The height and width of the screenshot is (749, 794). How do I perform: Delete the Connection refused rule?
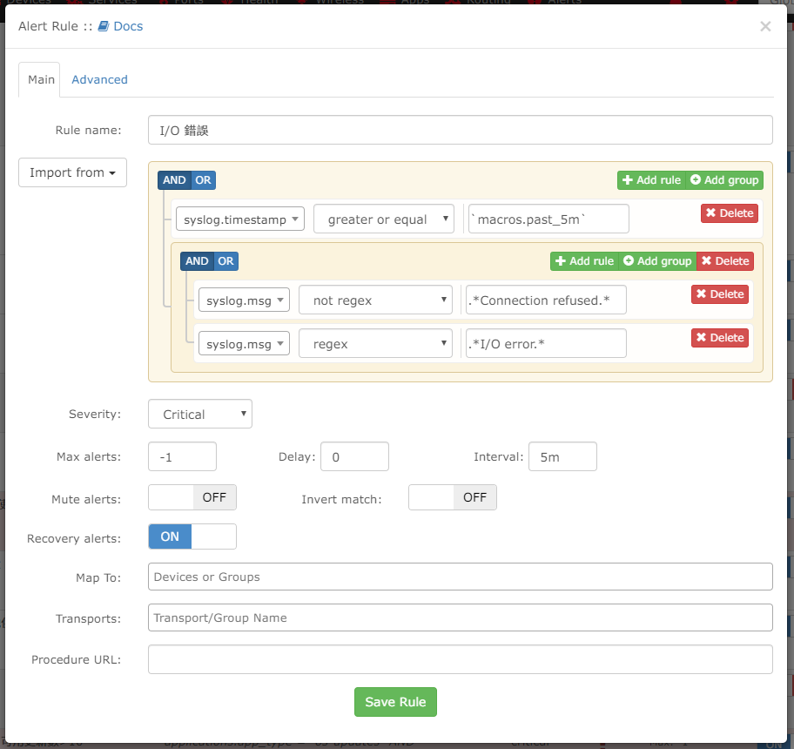tap(719, 294)
